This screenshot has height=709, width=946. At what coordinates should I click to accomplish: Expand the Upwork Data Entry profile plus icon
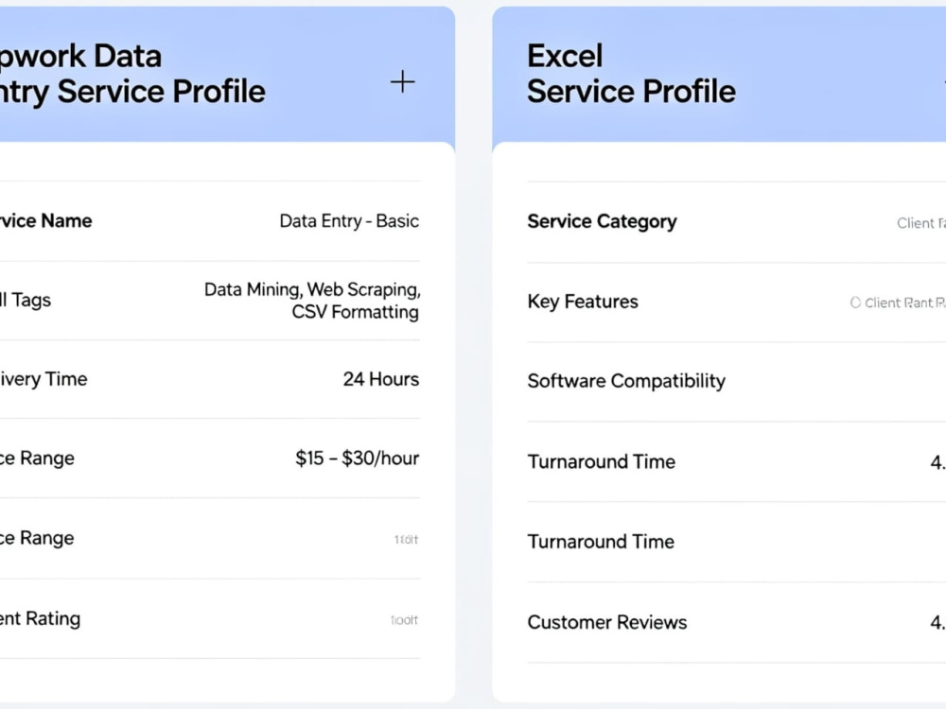point(402,82)
